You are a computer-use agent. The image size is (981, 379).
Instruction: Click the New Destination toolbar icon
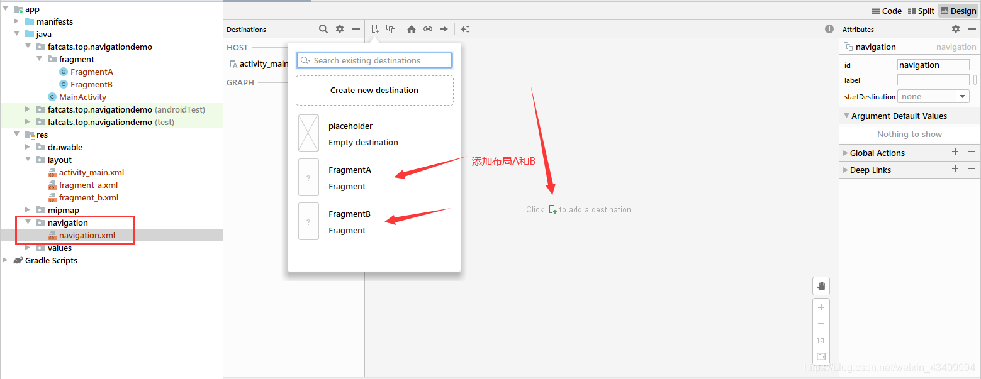(x=375, y=29)
